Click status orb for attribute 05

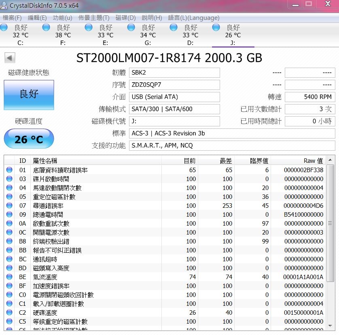pyautogui.click(x=9, y=196)
